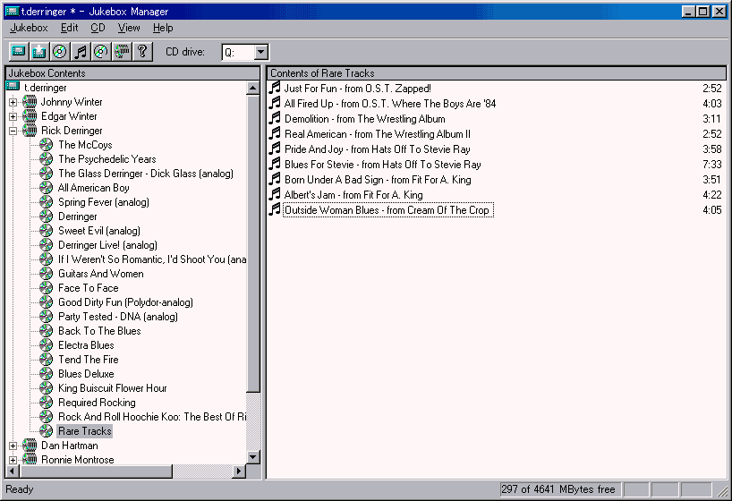Click the music note toolbar icon
Screen dimensions: 732x501
click(x=81, y=52)
